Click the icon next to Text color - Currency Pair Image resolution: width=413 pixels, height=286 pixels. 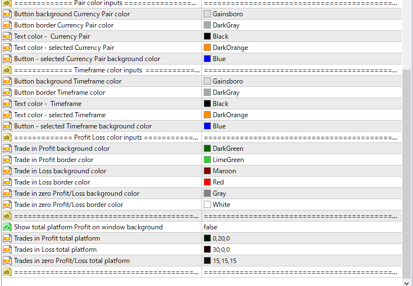[7, 36]
